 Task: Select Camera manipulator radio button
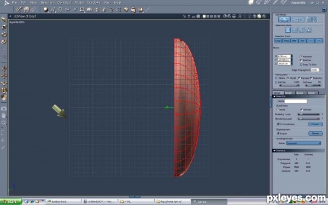[x=299, y=78]
